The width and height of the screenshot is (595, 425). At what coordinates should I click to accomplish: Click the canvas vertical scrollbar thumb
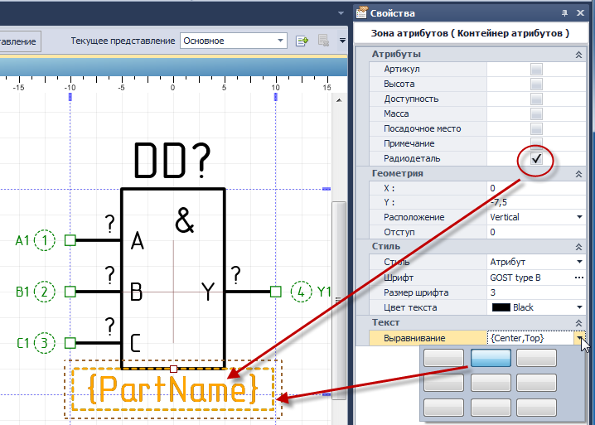[x=339, y=300]
